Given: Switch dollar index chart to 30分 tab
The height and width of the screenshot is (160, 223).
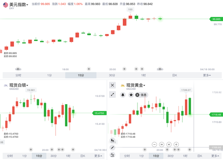Looking at the screenshot, I should click(112, 75).
